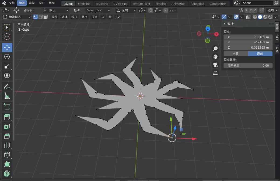This screenshot has width=280, height=181.
Task: Click the Blender logo menu icon
Action: point(4,3)
